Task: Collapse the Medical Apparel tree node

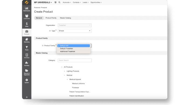Action: click(67, 79)
